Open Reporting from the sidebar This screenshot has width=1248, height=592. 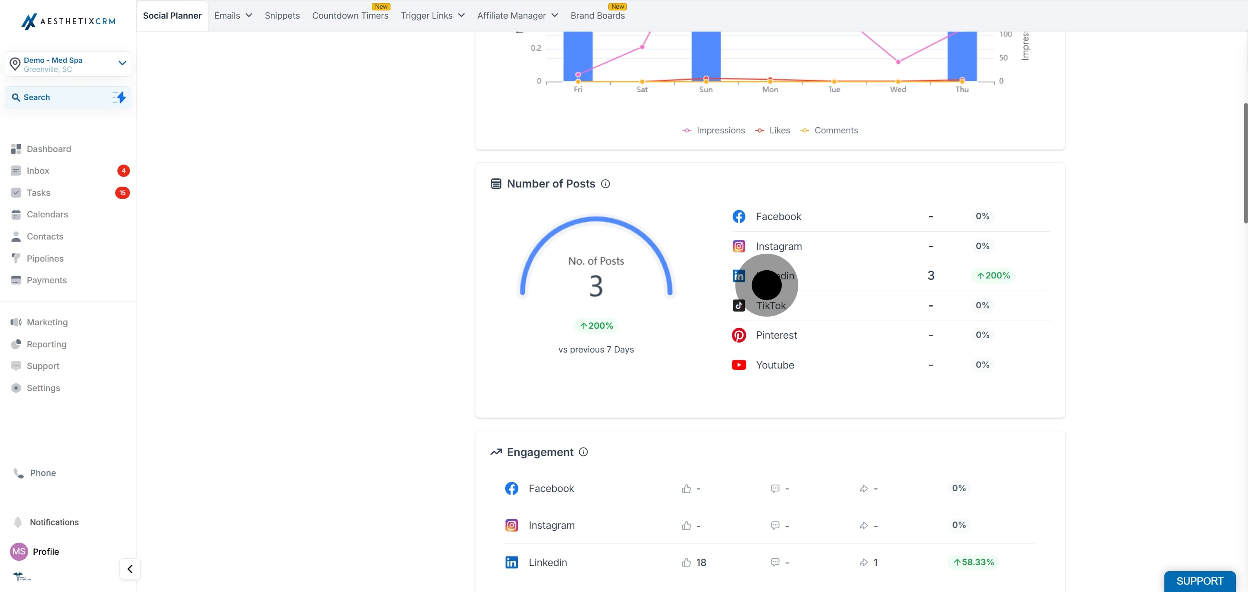tap(46, 344)
